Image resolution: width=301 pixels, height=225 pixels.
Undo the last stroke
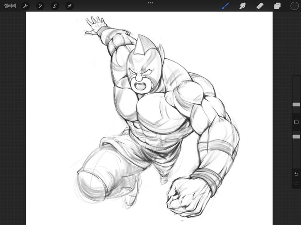[296, 174]
